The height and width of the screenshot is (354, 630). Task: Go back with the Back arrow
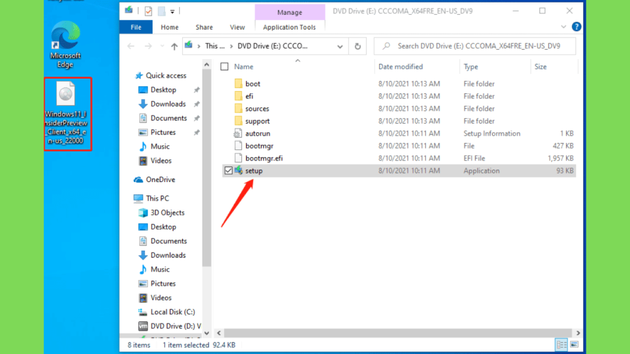[131, 46]
